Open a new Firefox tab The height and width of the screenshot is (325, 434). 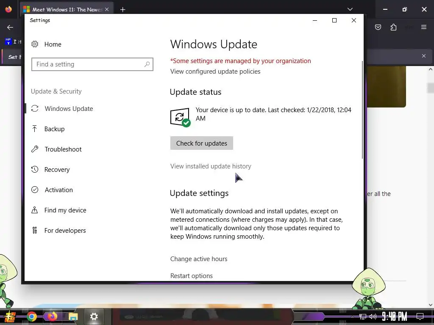(x=122, y=10)
